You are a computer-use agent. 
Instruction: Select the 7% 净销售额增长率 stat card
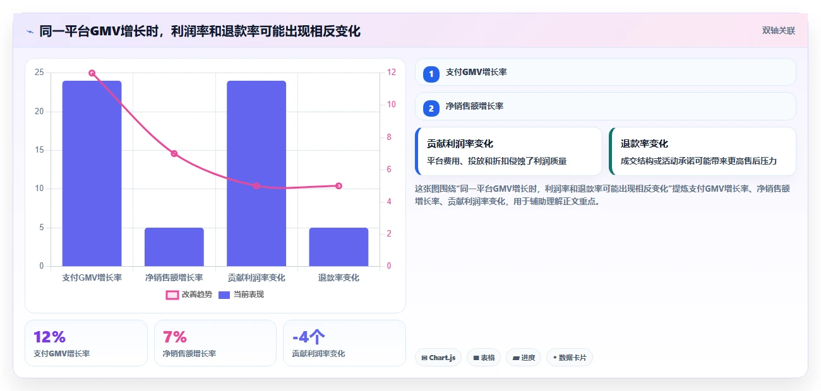tap(215, 343)
